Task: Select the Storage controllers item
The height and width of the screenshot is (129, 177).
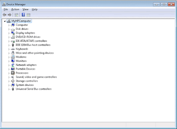Action: tap(27, 81)
